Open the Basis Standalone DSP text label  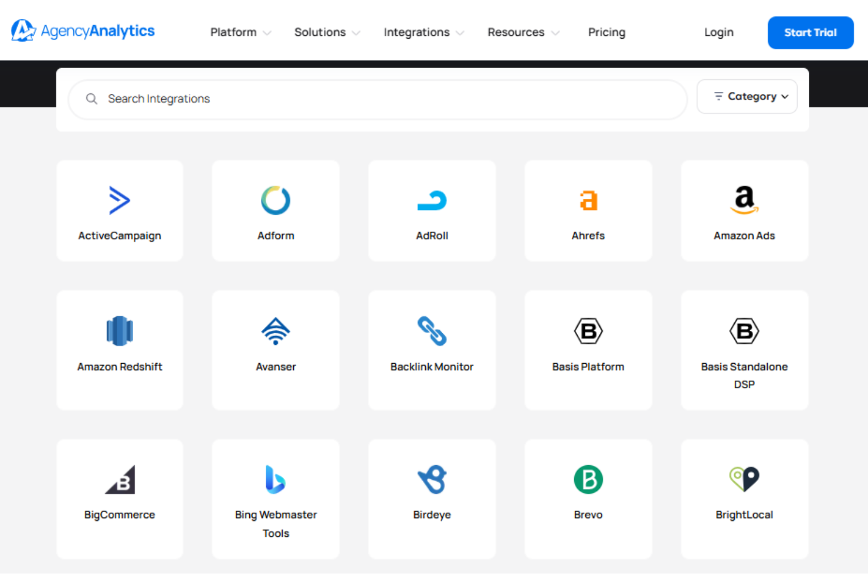pyautogui.click(x=744, y=375)
